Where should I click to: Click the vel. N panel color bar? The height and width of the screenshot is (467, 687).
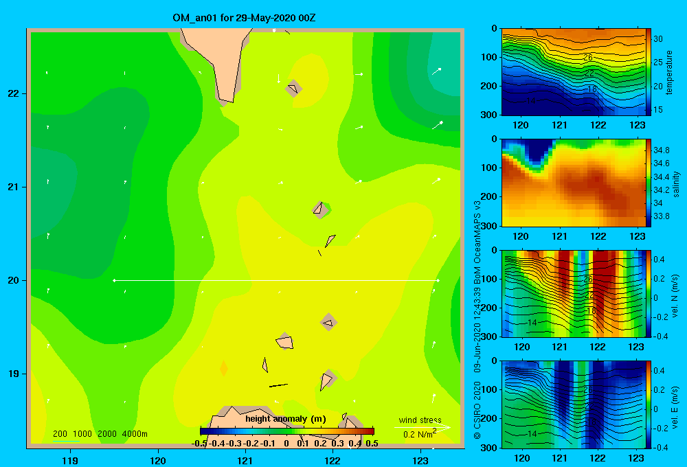click(x=649, y=293)
